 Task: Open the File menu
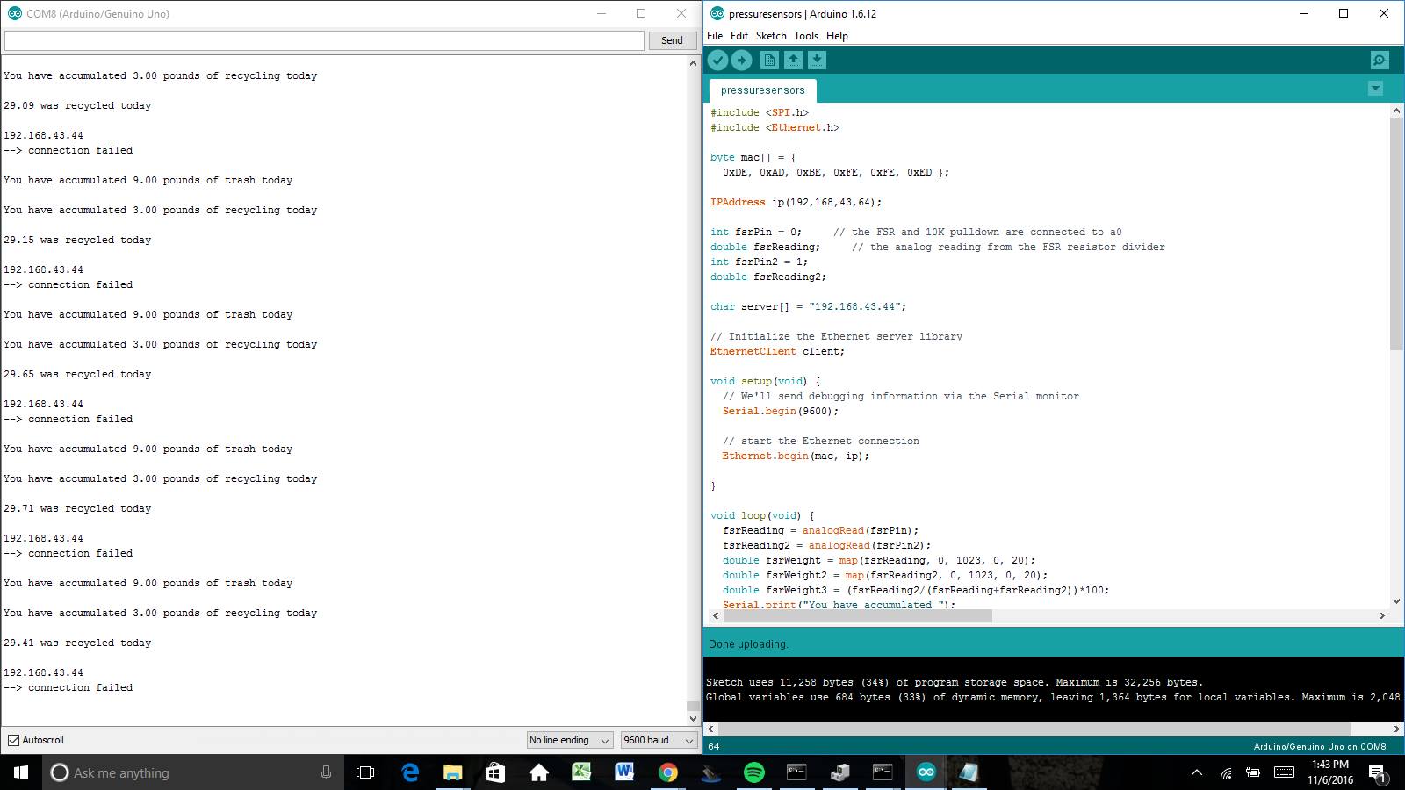pyautogui.click(x=715, y=36)
